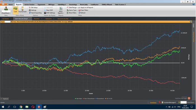
Task: Close the Sessions report tab
Action: (x=54, y=19)
